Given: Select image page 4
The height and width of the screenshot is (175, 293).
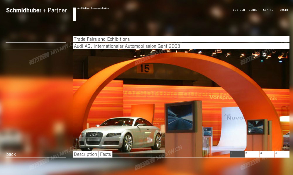Looking at the screenshot, I should pyautogui.click(x=282, y=154).
